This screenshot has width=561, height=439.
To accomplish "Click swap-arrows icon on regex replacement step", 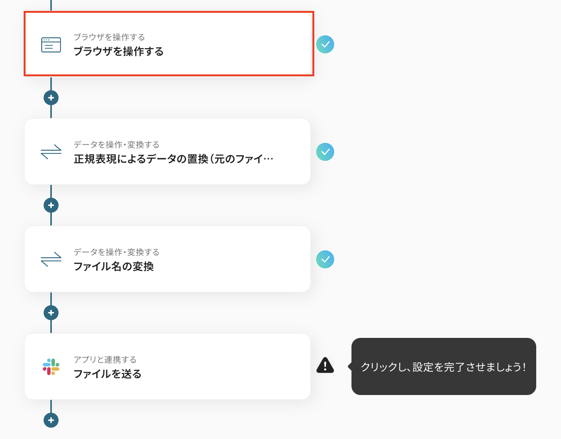I will tap(51, 152).
